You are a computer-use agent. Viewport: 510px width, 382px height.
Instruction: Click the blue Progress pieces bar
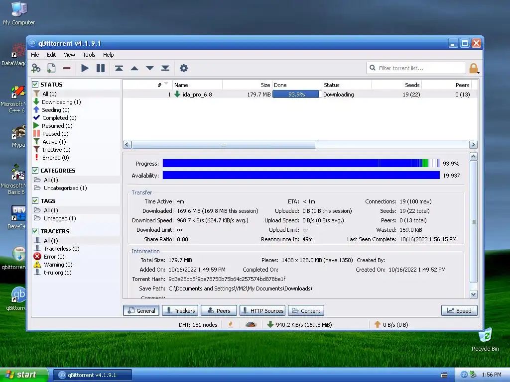coord(301,163)
